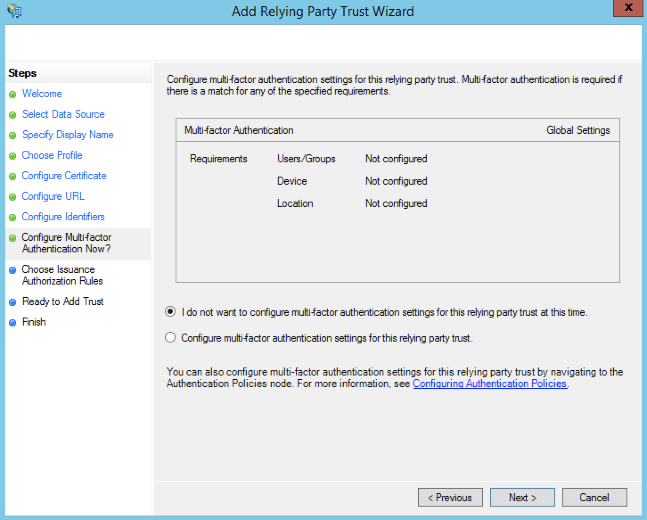The image size is (647, 520).
Task: Click the green indicator next to Select Data Source
Action: click(12, 115)
